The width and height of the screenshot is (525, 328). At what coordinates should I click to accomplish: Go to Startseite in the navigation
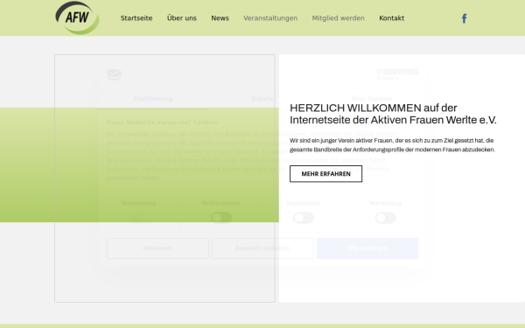pyautogui.click(x=136, y=18)
